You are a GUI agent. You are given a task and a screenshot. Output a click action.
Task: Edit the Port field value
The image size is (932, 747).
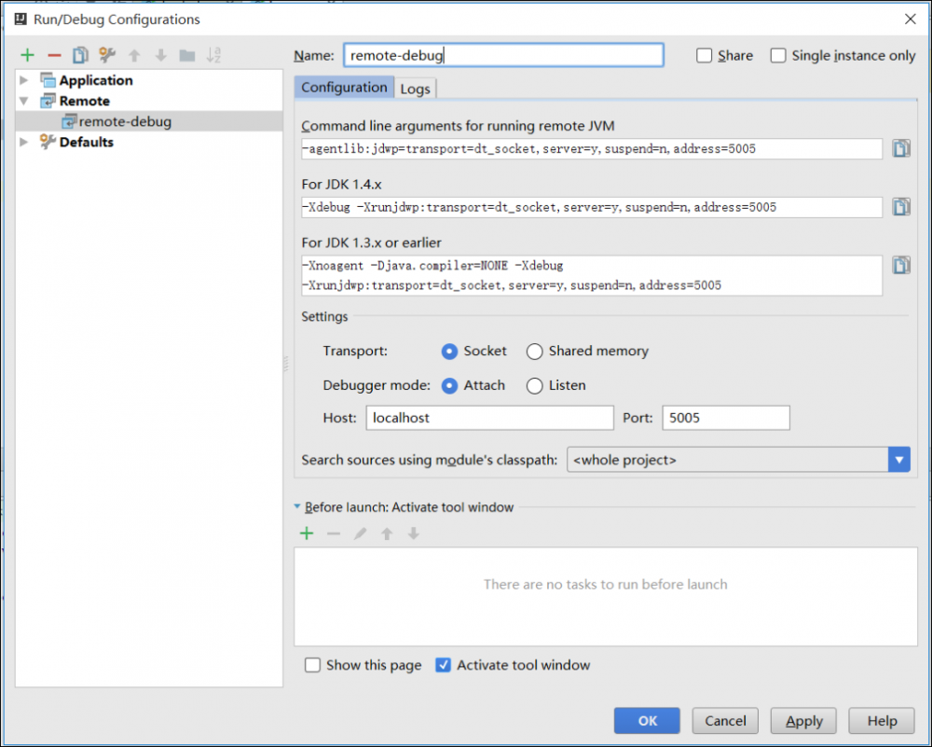(725, 417)
